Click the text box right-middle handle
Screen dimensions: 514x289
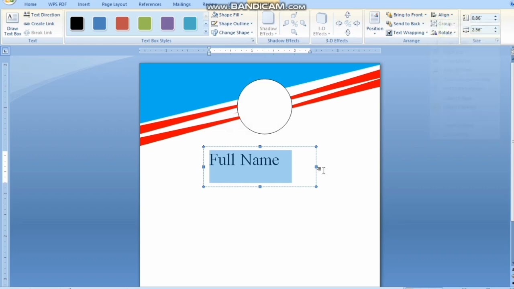[316, 167]
